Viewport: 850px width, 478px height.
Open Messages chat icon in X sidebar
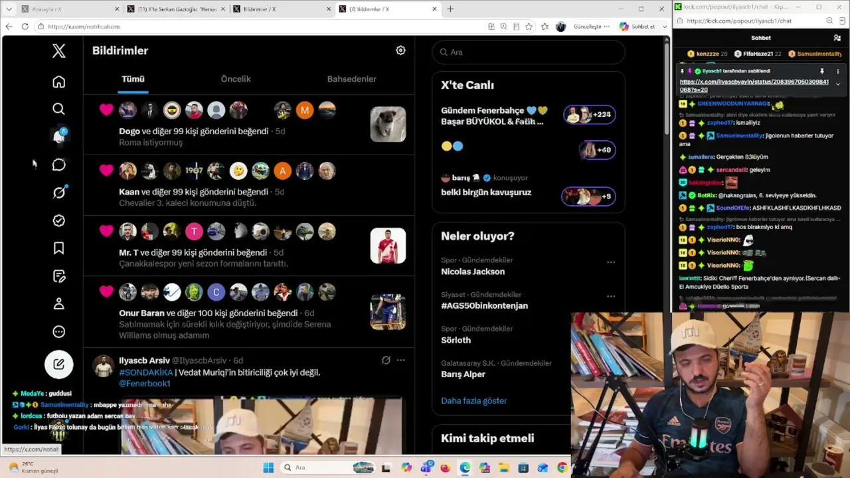click(x=59, y=165)
